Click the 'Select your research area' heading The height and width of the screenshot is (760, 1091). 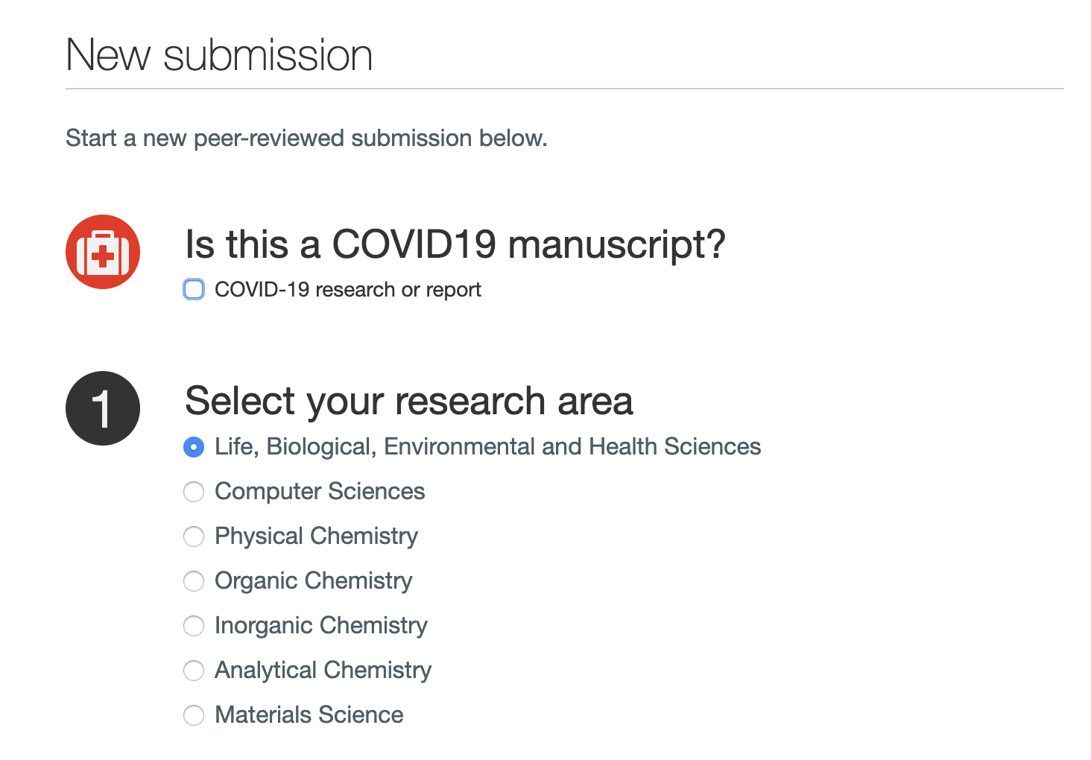coord(409,401)
